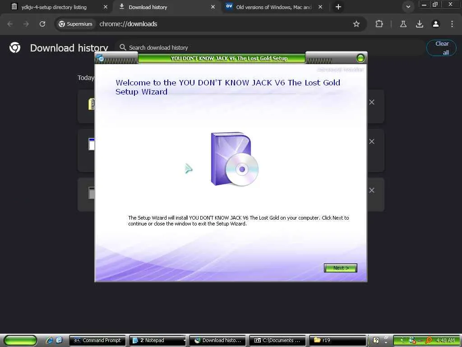This screenshot has width=462, height=347.
Task: Launch Internet Explorer from quick launch
Action: tap(50, 340)
